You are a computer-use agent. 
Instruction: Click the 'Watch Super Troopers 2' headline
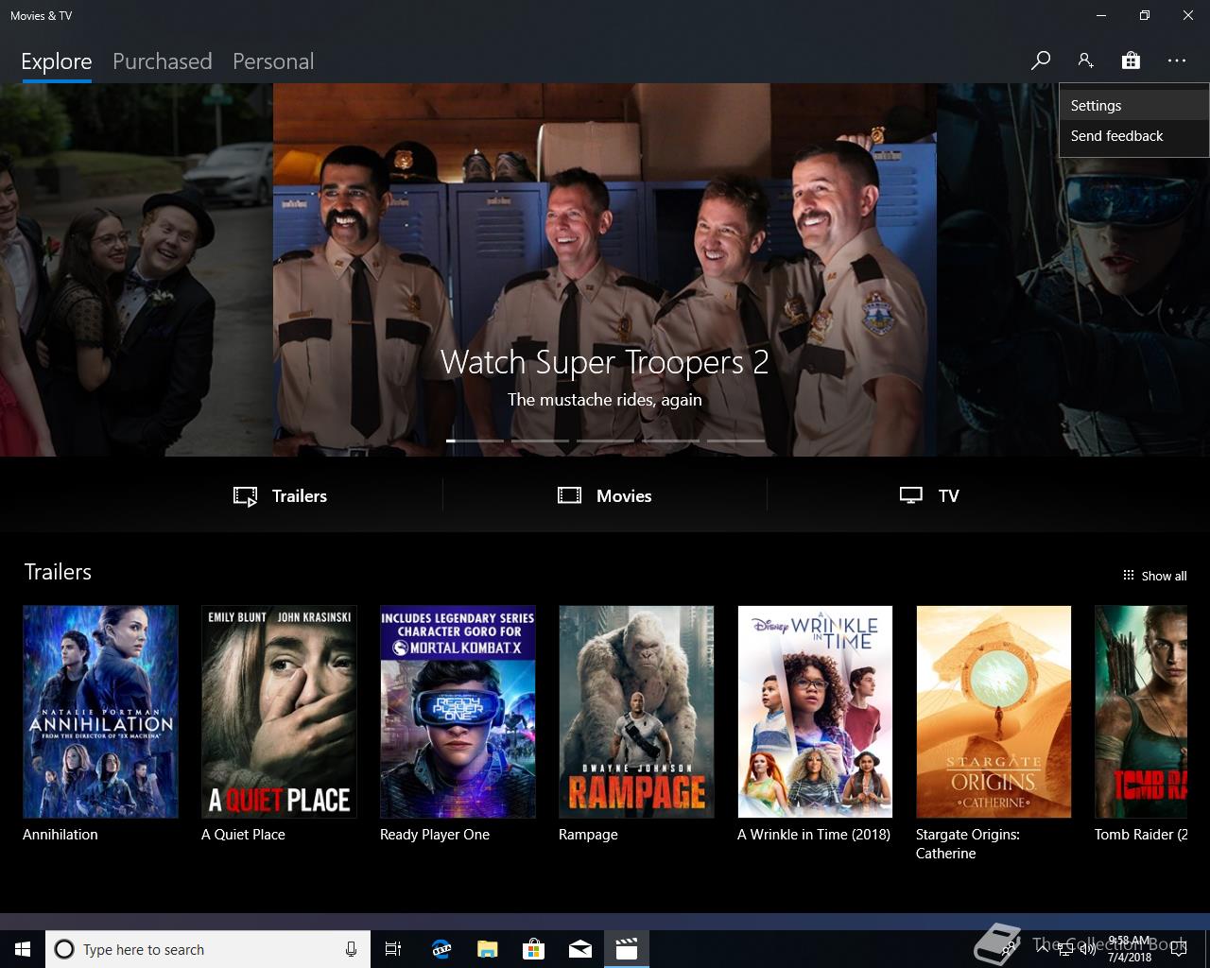coord(605,362)
